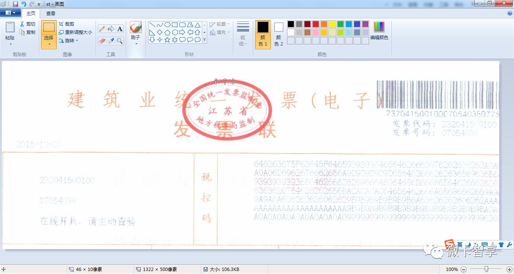Click the Copy (复制) button
The image size is (514, 274).
pos(28,32)
